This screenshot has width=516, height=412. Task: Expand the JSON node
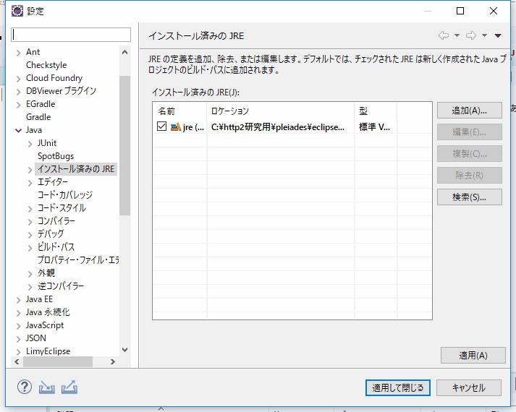coord(18,339)
